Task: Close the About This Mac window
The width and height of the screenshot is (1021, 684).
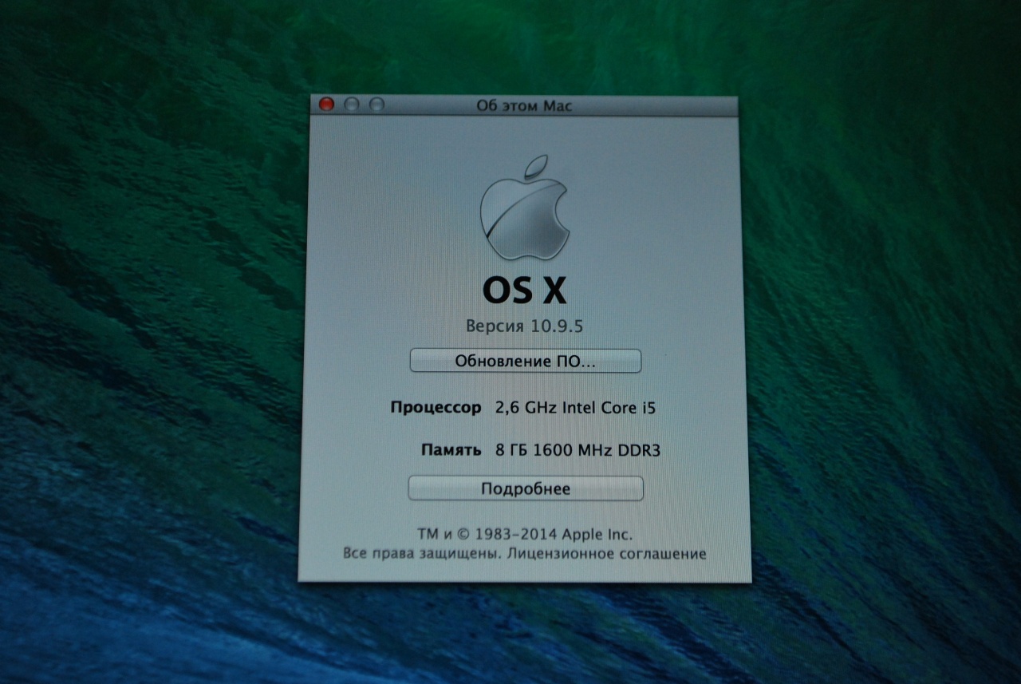Action: (x=326, y=105)
